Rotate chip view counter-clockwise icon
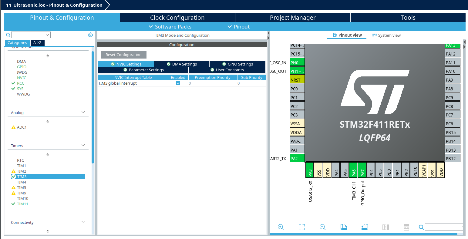This screenshot has width=468, height=239. click(x=365, y=227)
